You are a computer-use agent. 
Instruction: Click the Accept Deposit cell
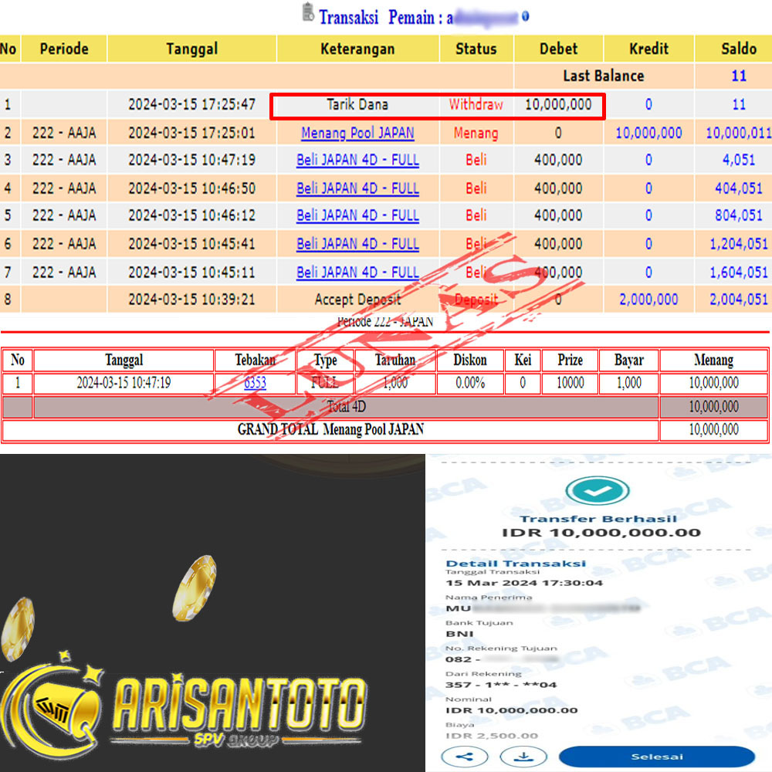tap(357, 300)
